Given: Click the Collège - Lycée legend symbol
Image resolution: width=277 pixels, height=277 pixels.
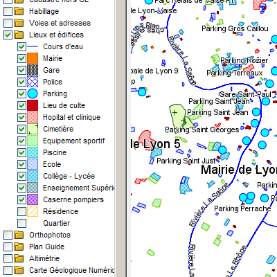Looking at the screenshot, I should click(x=33, y=176).
